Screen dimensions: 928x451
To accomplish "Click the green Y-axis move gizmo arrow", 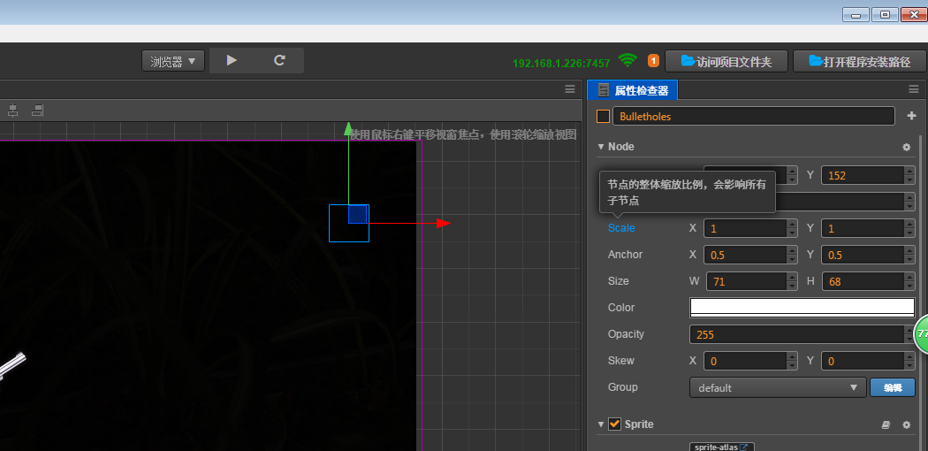I will click(x=348, y=129).
